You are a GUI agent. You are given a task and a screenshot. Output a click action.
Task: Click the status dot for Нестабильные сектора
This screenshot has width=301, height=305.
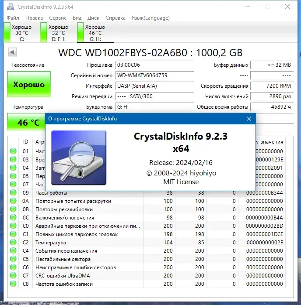[13, 259]
